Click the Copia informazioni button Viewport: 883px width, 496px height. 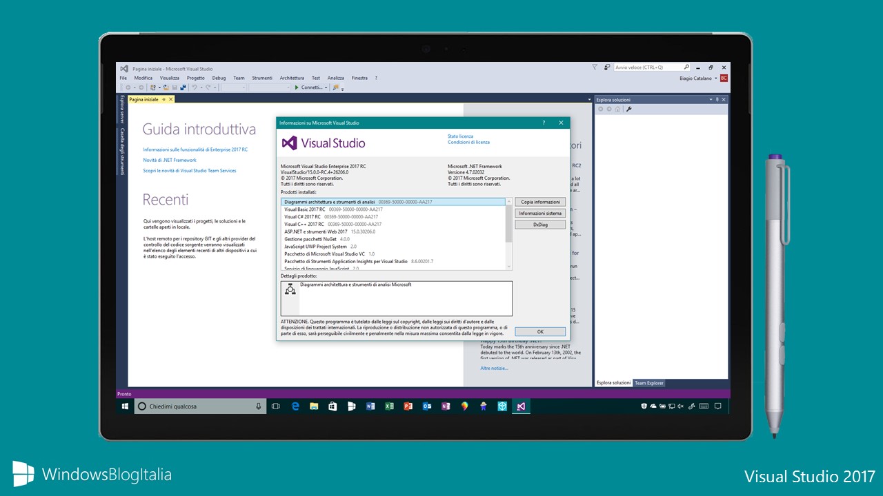540,202
